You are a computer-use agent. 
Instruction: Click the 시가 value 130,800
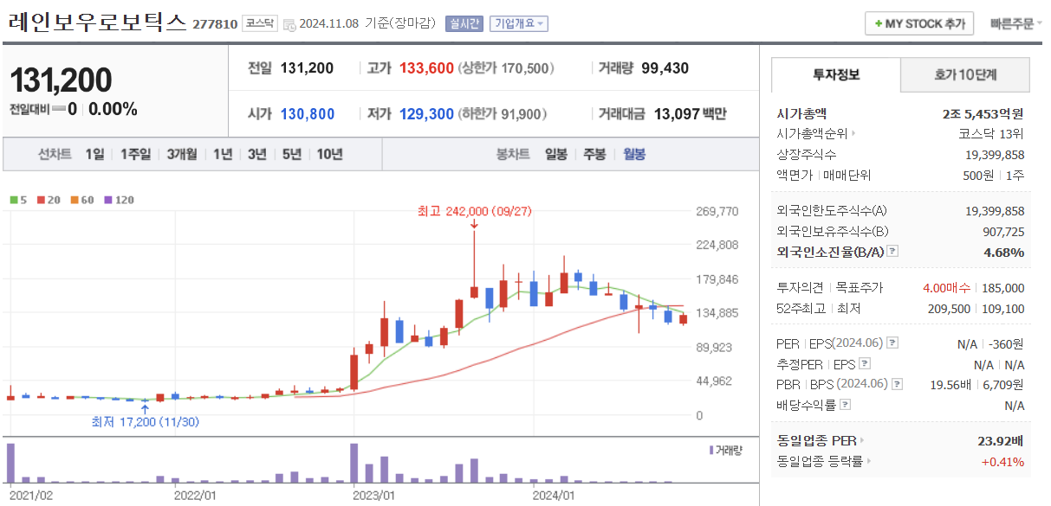click(308, 113)
